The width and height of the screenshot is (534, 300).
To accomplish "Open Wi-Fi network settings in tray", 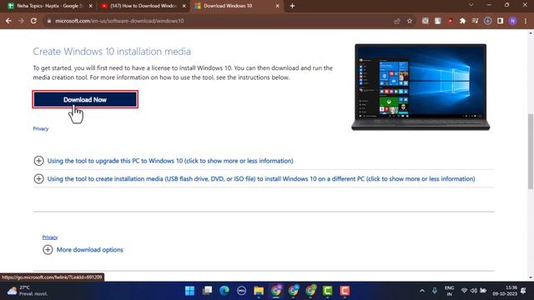I will pyautogui.click(x=464, y=291).
